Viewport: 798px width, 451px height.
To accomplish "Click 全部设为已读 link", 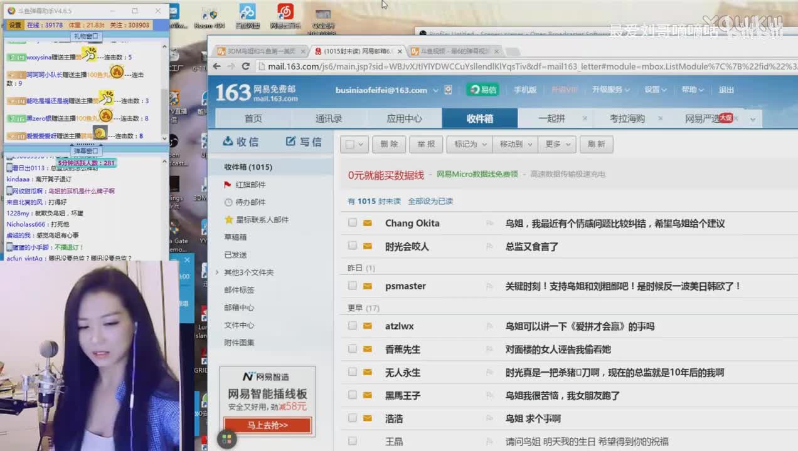I will 430,201.
